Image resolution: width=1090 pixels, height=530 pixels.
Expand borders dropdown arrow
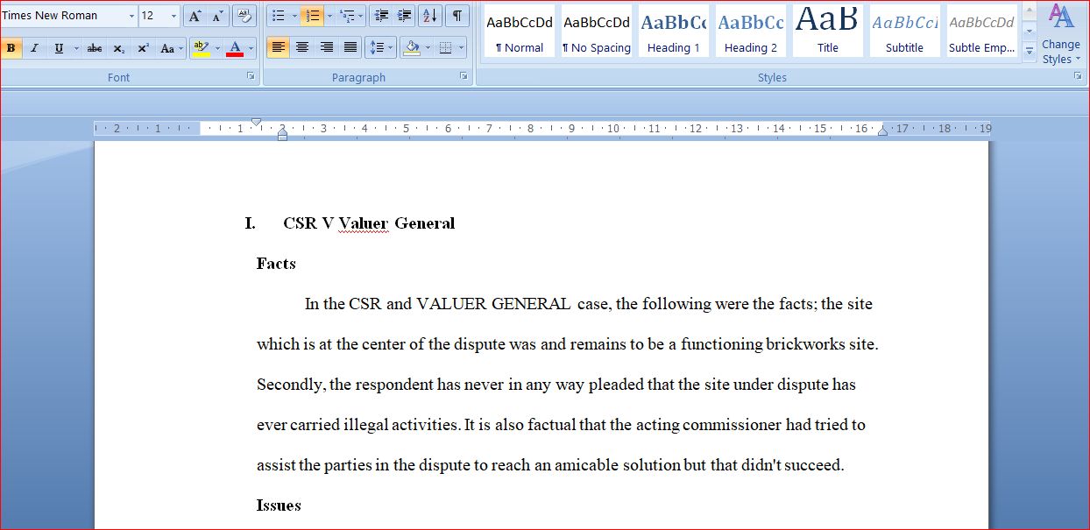tap(462, 47)
